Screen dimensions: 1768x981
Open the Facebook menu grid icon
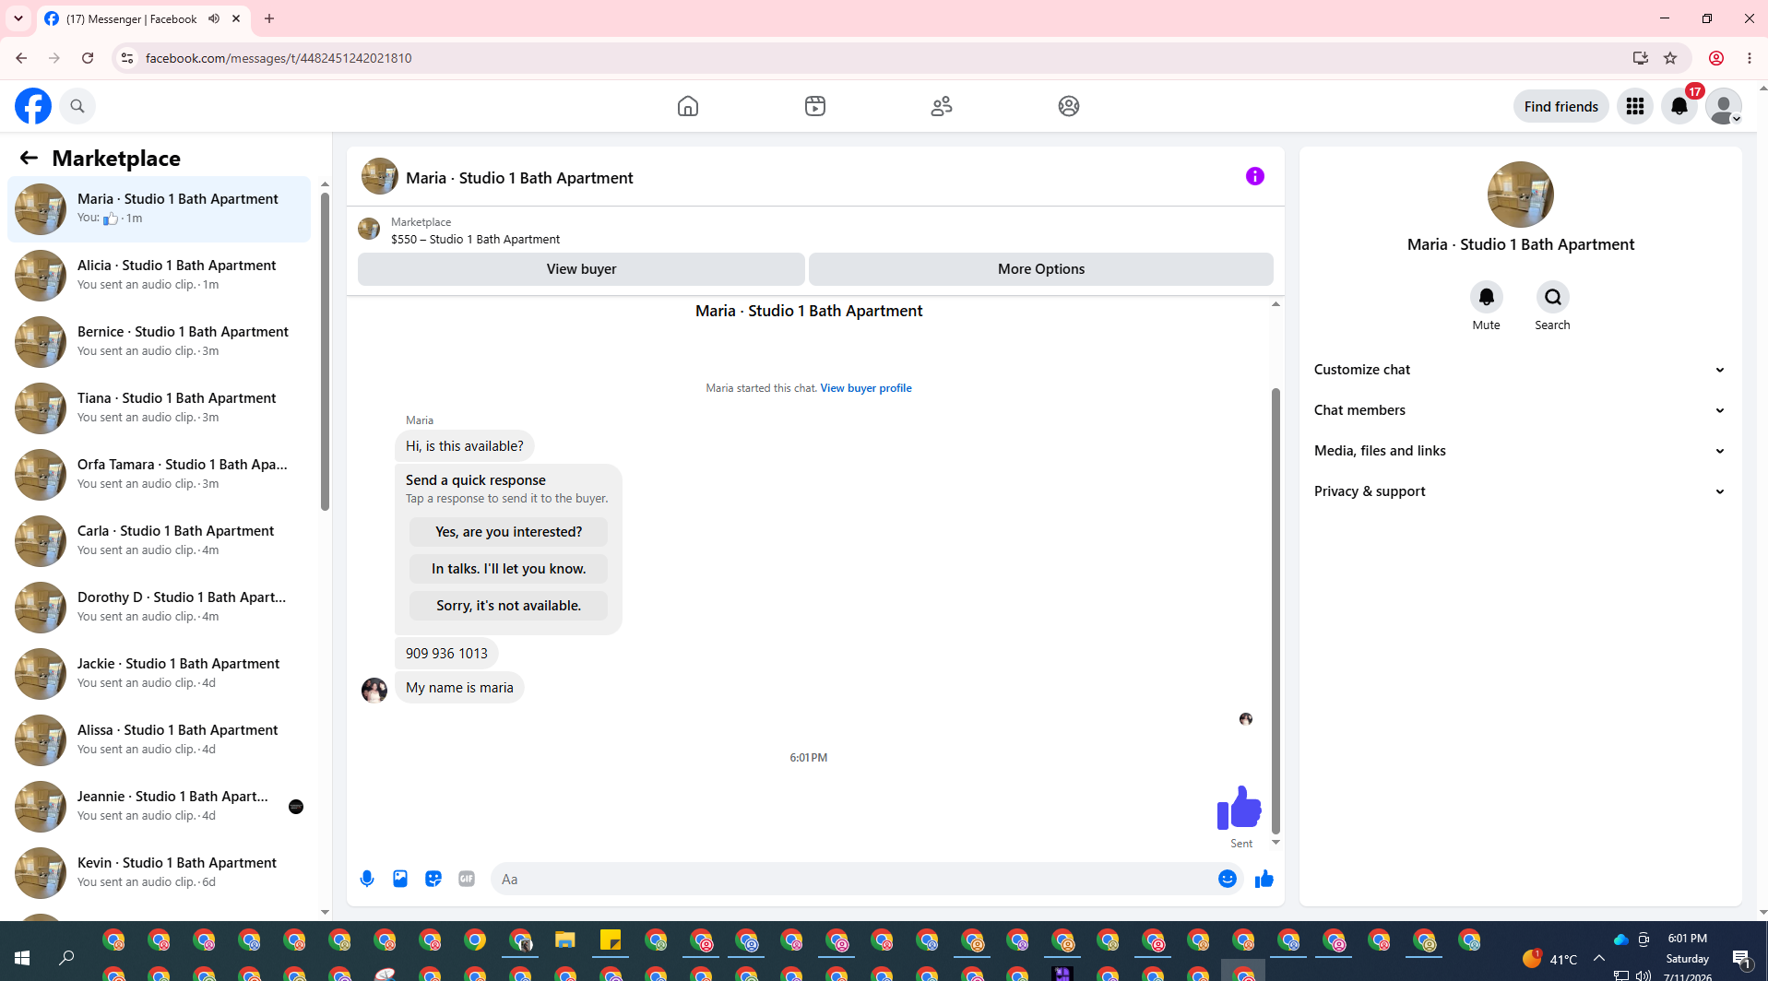1635,106
